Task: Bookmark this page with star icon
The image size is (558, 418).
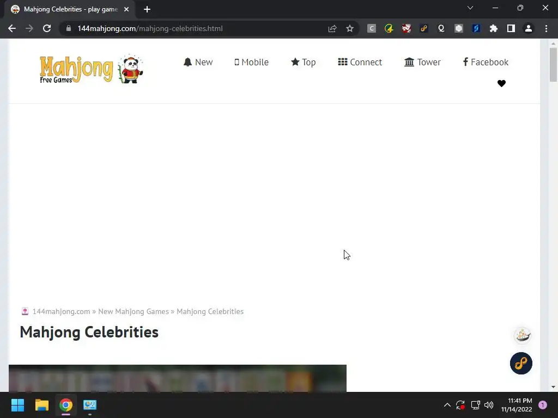Action: 350,28
